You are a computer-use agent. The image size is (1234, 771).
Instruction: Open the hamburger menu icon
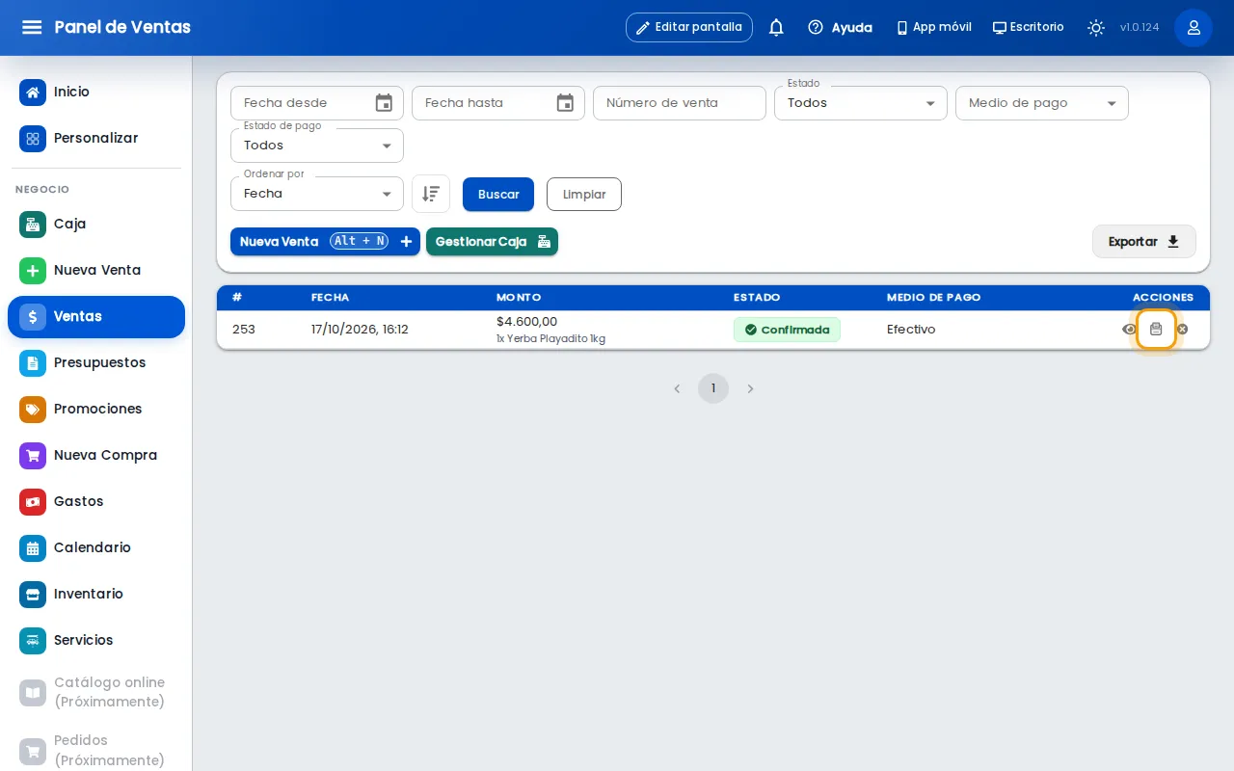tap(32, 27)
